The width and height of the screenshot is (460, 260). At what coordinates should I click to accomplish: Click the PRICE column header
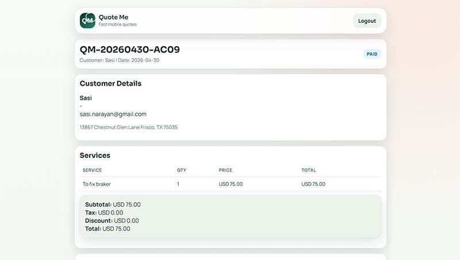coord(225,170)
